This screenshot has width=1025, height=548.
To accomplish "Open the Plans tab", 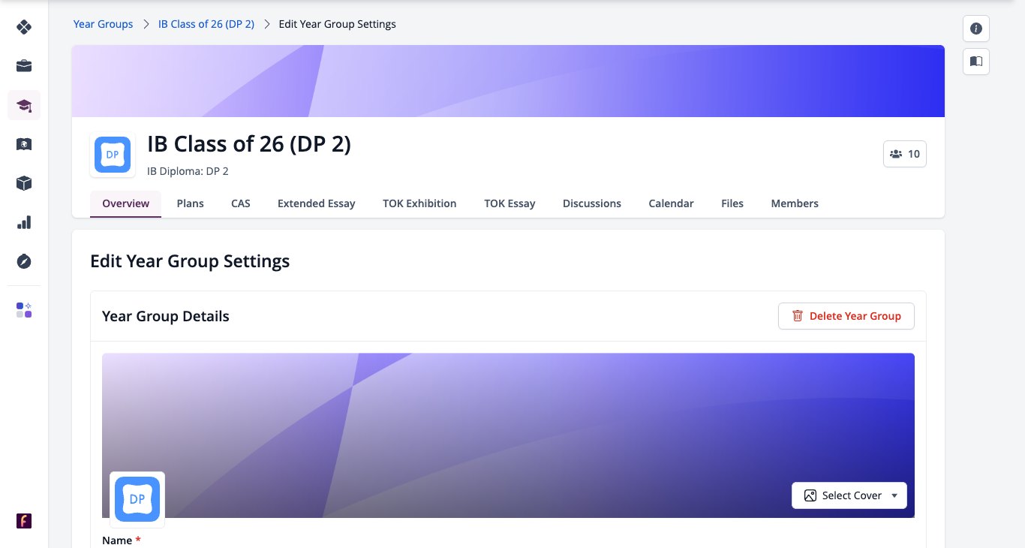I will (x=191, y=203).
